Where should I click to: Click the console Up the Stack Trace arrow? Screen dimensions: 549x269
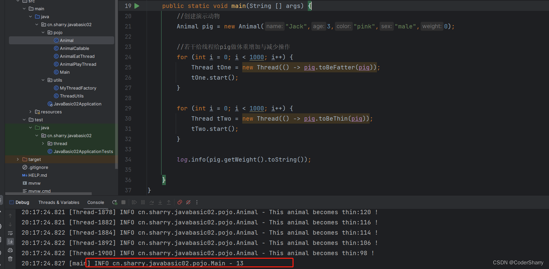pyautogui.click(x=10, y=216)
